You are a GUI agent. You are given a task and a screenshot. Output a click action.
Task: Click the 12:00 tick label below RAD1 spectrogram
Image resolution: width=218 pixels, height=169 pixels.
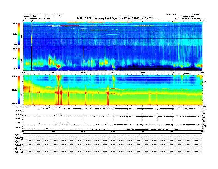(113, 73)
